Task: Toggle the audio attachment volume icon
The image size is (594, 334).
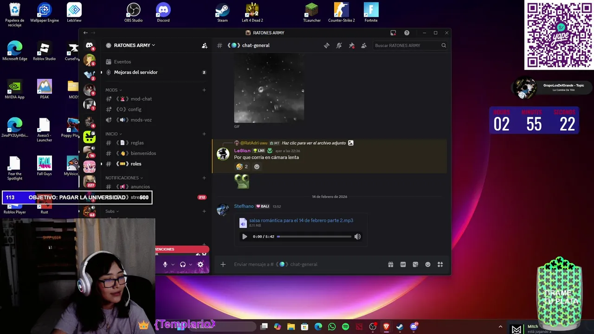Action: pyautogui.click(x=357, y=237)
